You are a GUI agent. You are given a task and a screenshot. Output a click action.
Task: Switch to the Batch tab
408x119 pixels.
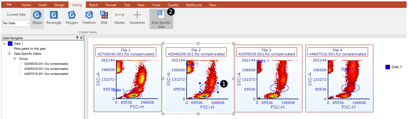[x=93, y=5]
